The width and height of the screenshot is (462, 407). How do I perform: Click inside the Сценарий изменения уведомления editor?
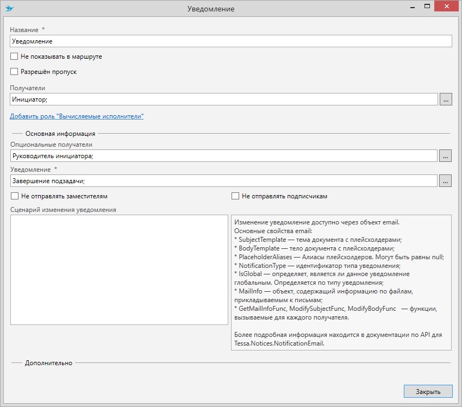point(119,270)
